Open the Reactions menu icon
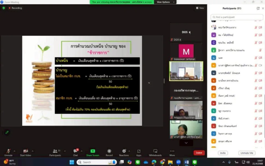This screenshot has width=265, height=166. tap(124, 151)
